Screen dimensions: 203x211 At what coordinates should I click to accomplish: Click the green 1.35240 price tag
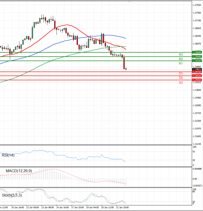pos(197,61)
